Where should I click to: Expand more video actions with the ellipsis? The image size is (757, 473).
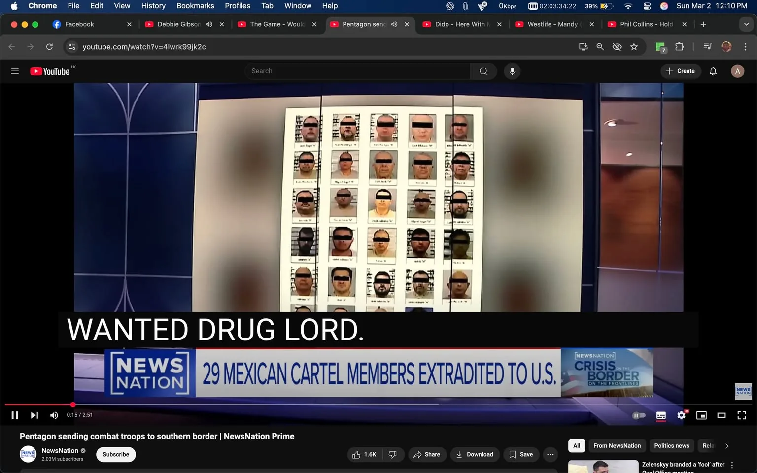click(x=550, y=454)
